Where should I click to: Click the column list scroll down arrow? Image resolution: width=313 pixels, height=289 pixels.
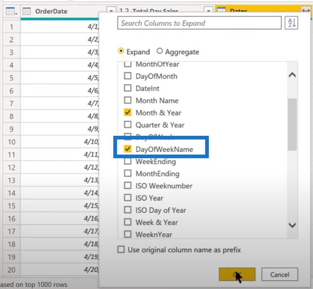[292, 225]
